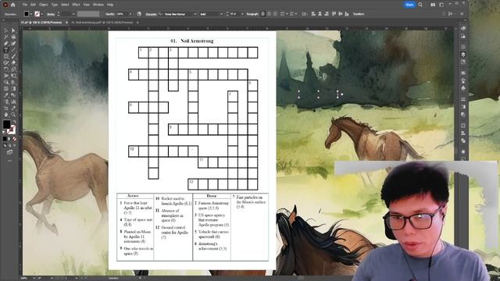Open the Paragraph panel link
Viewport: 500px width, 281px height.
click(252, 14)
